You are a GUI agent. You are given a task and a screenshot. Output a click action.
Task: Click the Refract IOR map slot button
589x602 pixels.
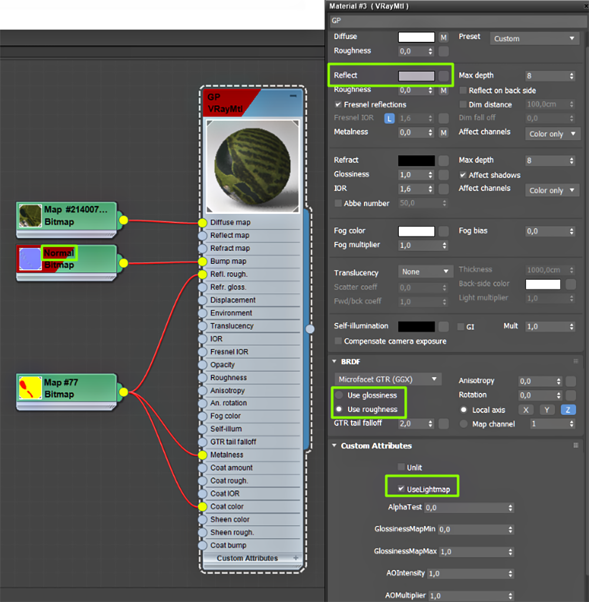point(444,189)
